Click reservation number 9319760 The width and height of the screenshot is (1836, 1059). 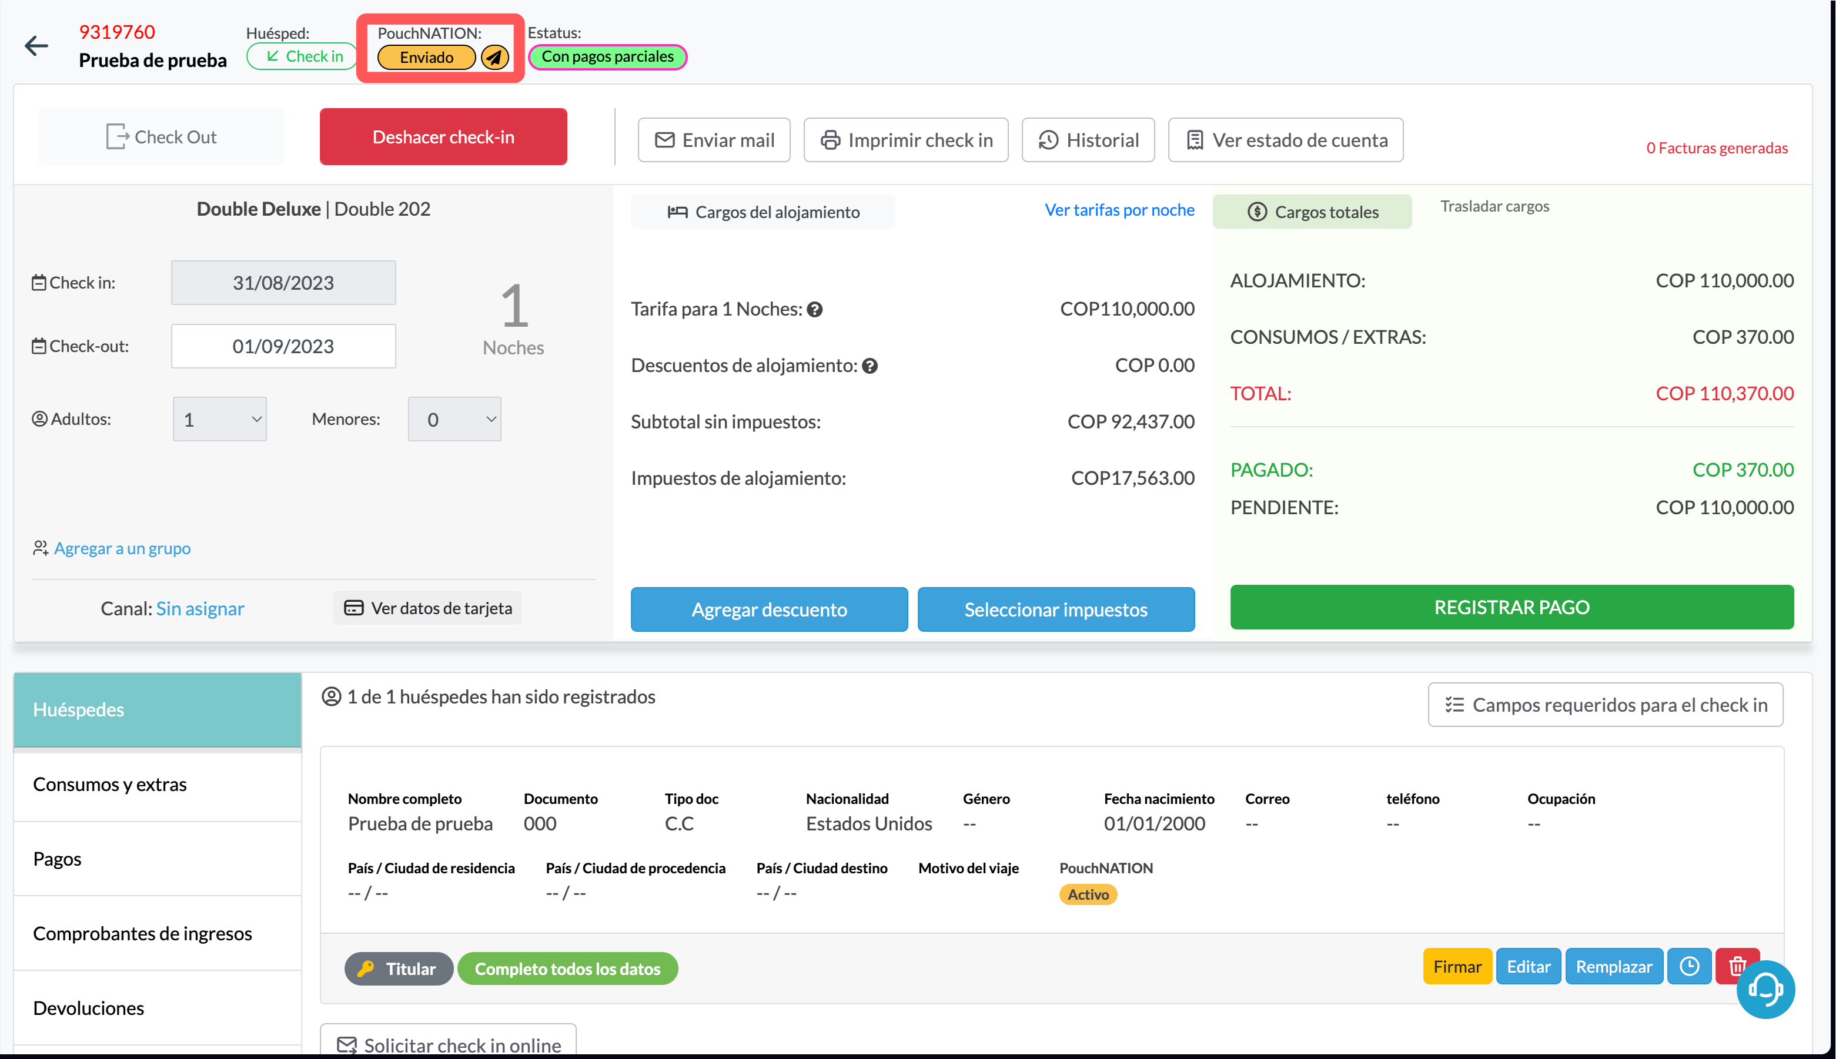117,32
